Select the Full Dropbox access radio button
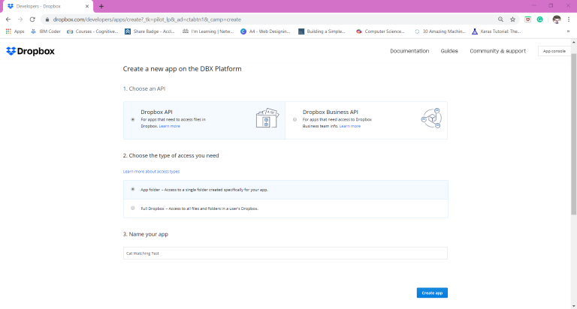This screenshot has height=309, width=577. [133, 208]
